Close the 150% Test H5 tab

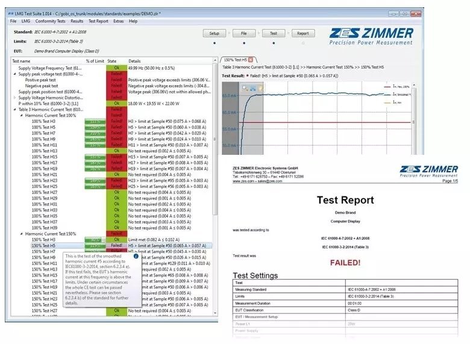pyautogui.click(x=251, y=60)
